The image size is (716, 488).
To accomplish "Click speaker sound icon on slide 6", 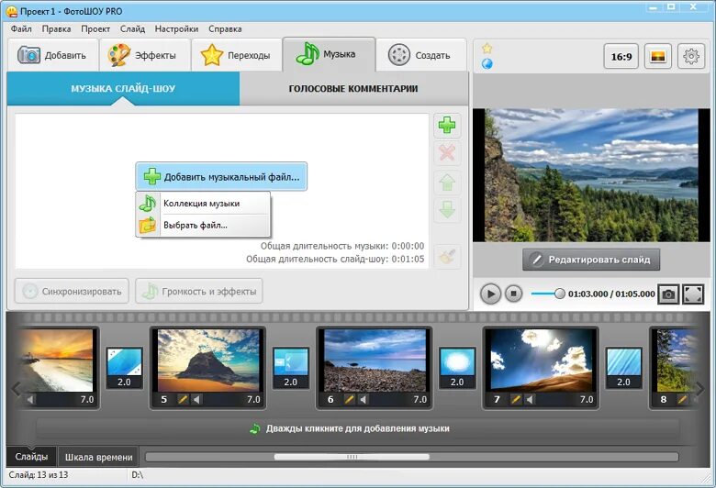I will (x=363, y=400).
